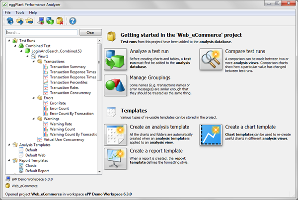Click the Analyze a test run icon
This screenshot has height=200, width=298.
tap(115, 59)
